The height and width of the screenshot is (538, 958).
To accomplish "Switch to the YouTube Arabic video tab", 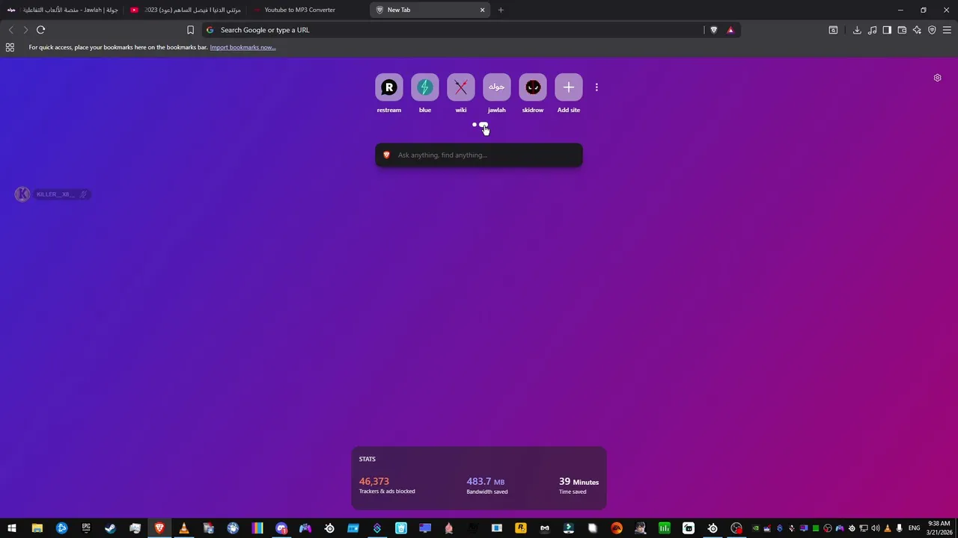I will pos(186,10).
